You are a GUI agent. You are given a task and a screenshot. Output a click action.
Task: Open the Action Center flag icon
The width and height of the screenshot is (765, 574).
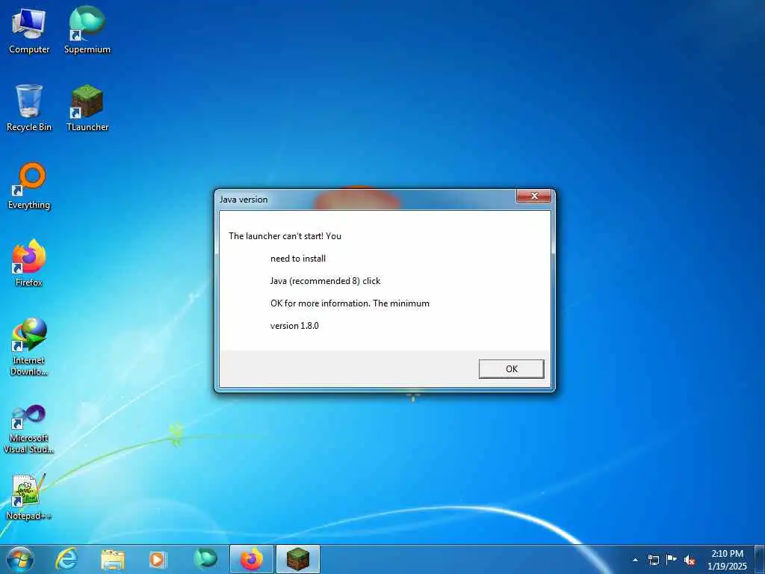click(672, 560)
